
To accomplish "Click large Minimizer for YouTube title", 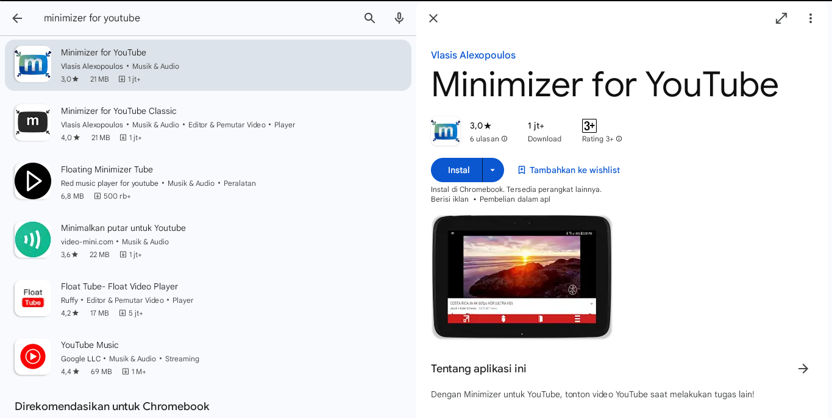I will pos(605,85).
